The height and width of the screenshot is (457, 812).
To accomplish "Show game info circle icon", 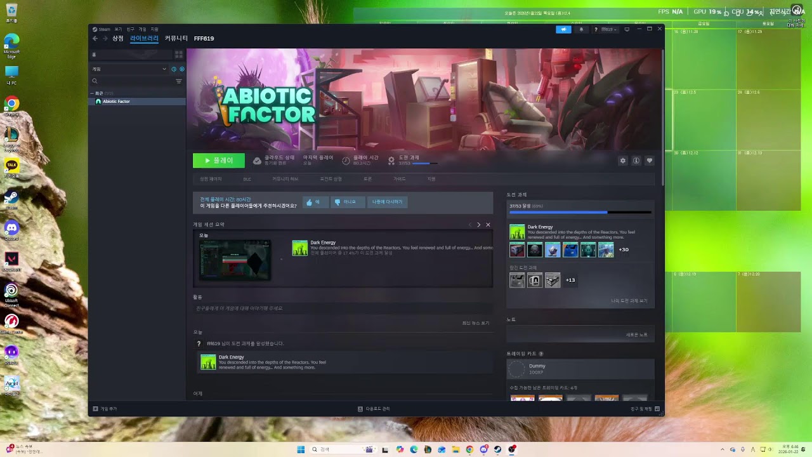I will tap(636, 161).
